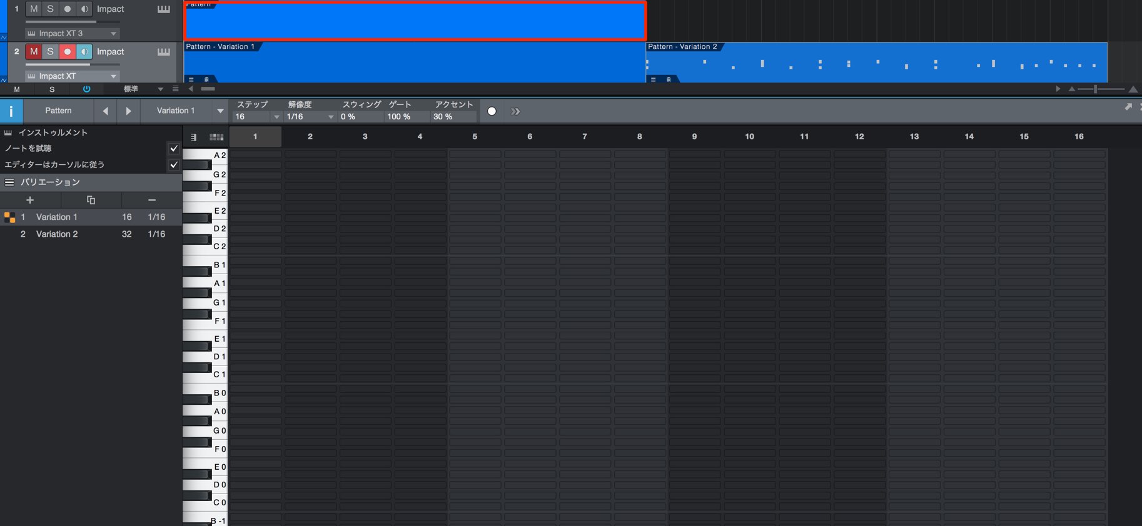The image size is (1142, 526).
Task: Duplicate the selected variation
Action: (x=91, y=200)
